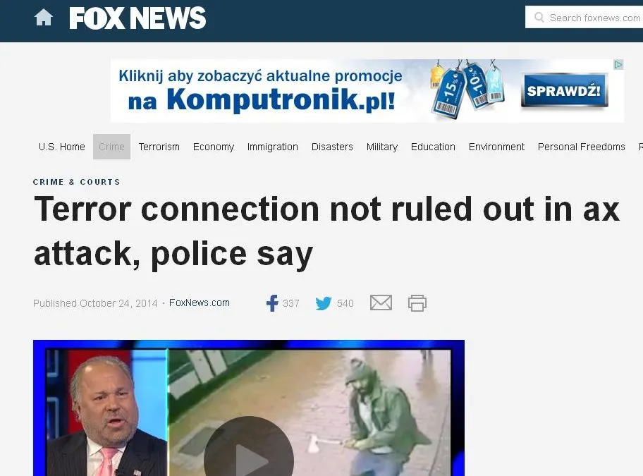Play the ax attack video
Screen dimensions: 643x476
pyautogui.click(x=248, y=449)
